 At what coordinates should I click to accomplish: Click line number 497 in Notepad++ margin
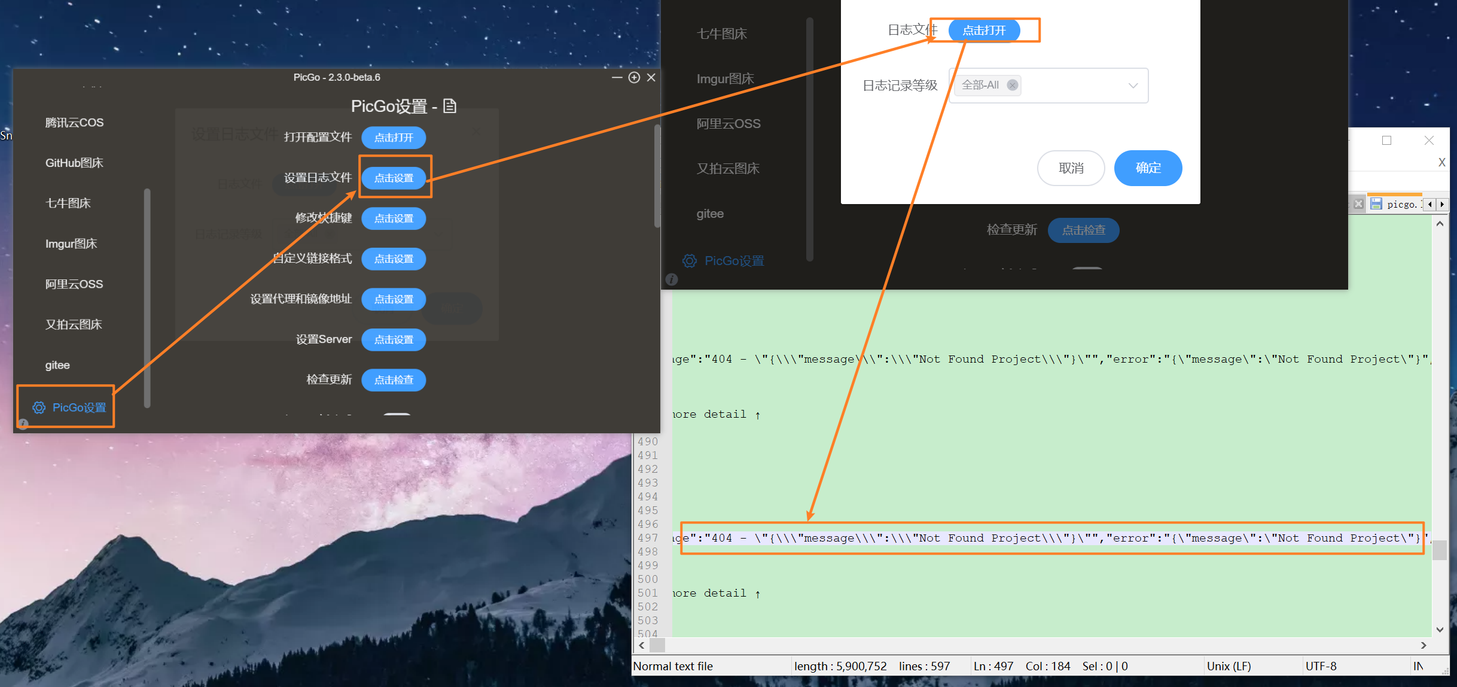tap(648, 538)
